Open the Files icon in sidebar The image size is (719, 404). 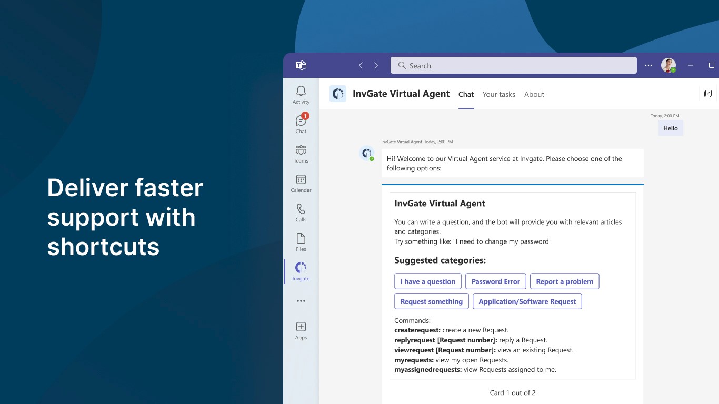301,238
